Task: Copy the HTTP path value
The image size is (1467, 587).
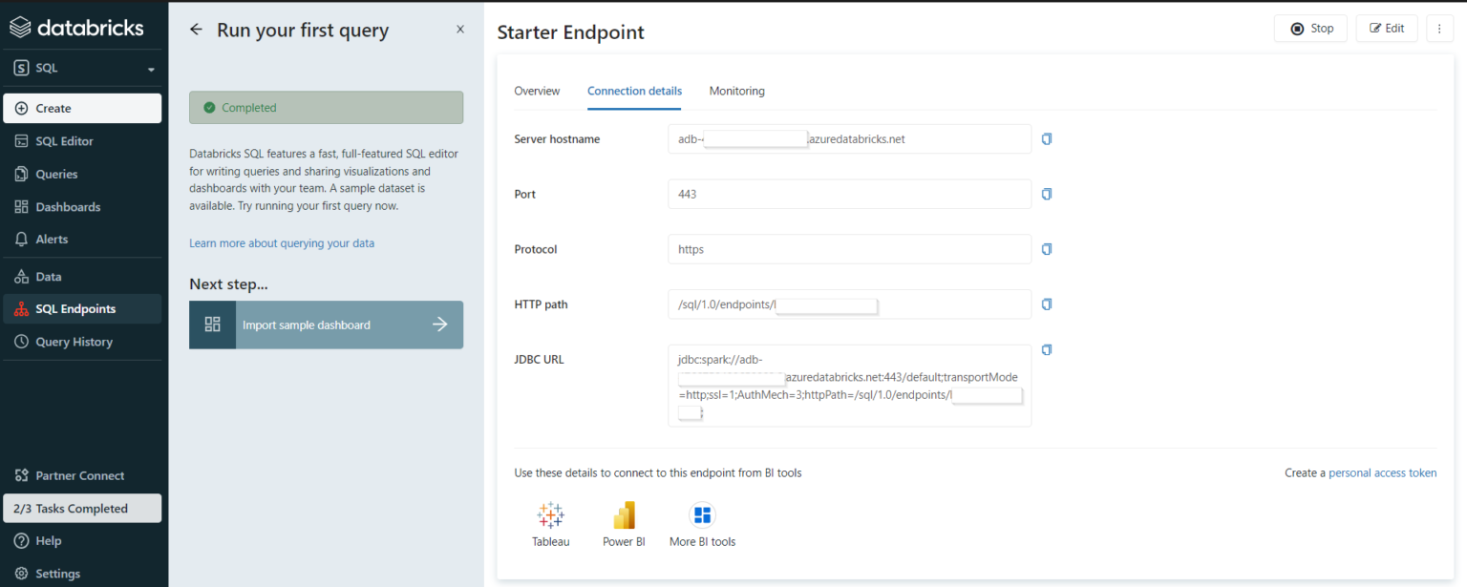Action: tap(1047, 304)
